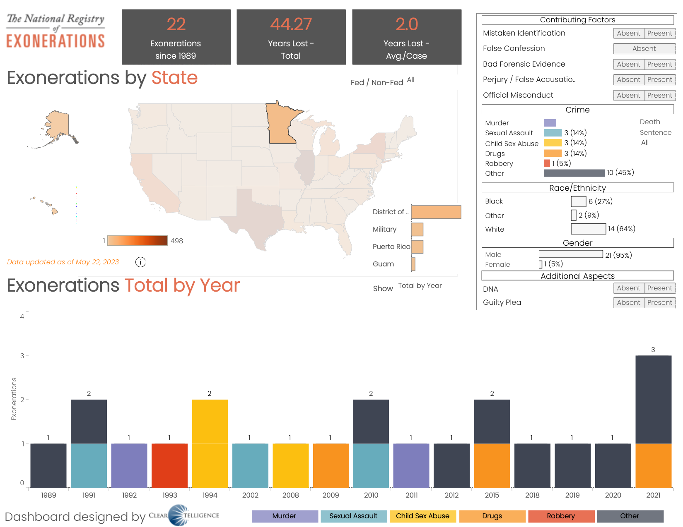Set Official Misconduct to Absent
The height and width of the screenshot is (527, 683).
628,96
